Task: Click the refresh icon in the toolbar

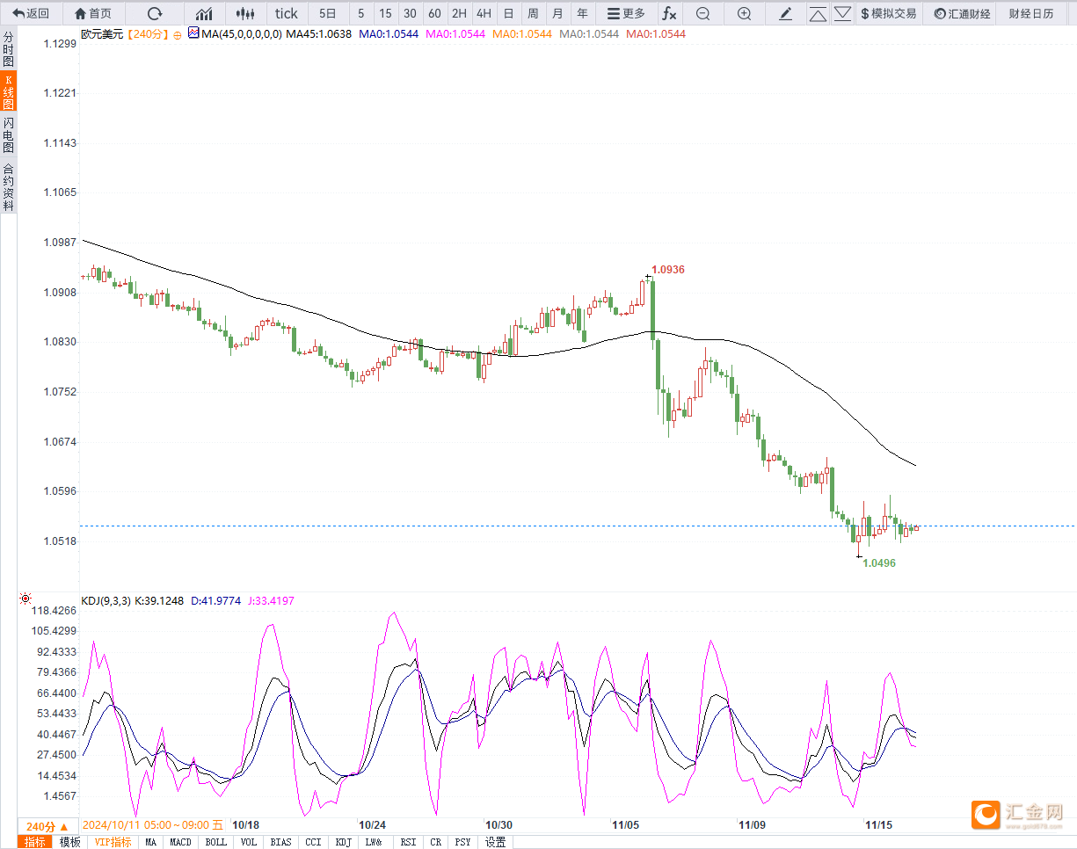Action: click(x=155, y=13)
